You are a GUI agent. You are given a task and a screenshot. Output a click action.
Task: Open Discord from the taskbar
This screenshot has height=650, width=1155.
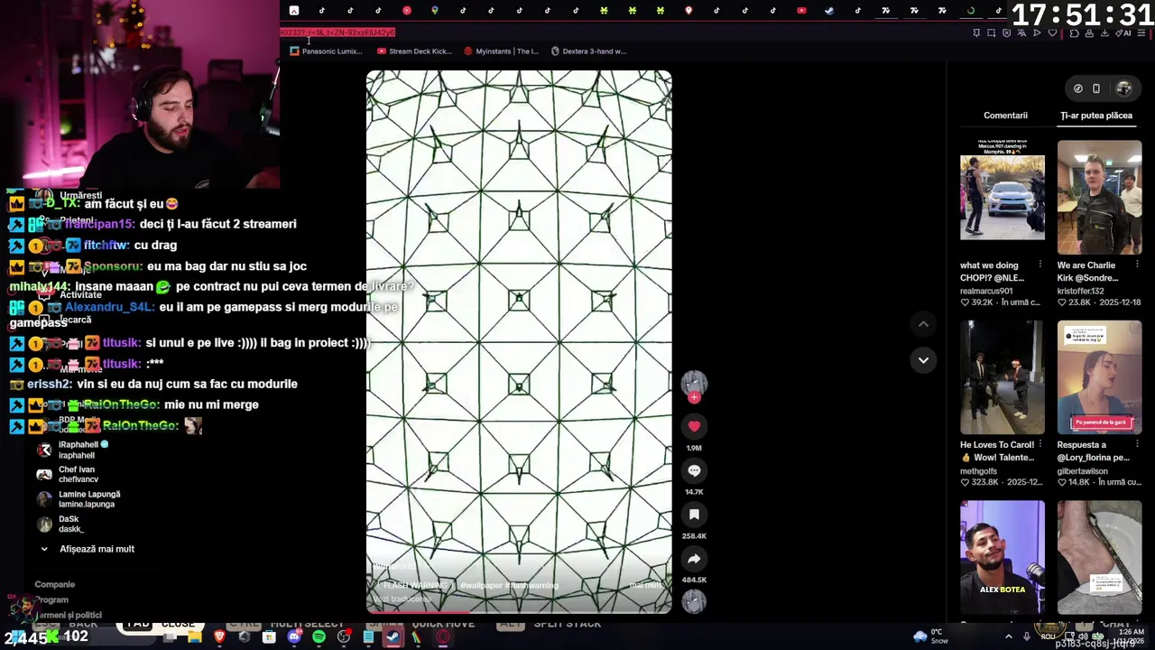click(x=294, y=636)
